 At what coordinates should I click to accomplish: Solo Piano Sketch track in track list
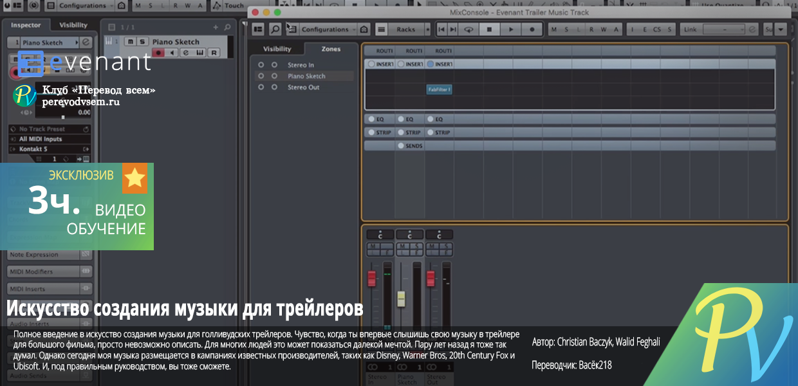(x=142, y=42)
